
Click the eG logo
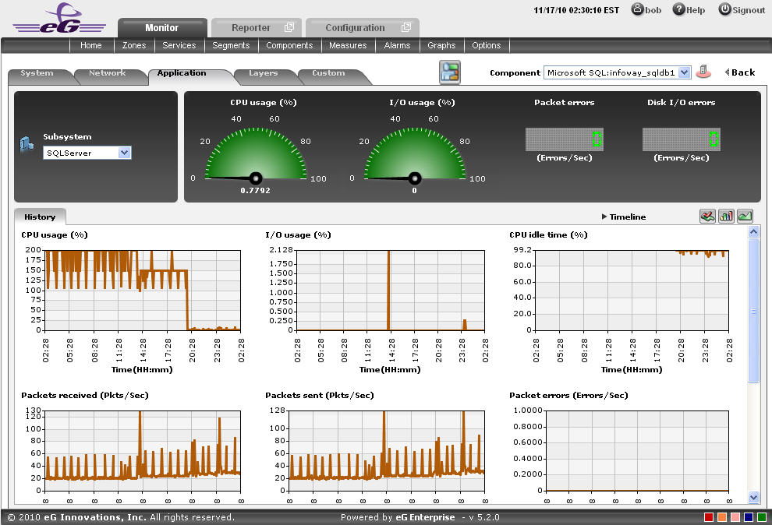[x=59, y=18]
